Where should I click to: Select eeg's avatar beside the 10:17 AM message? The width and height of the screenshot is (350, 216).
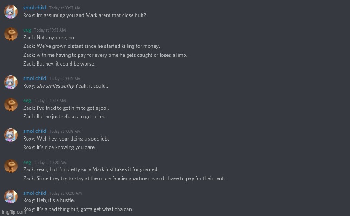click(11, 104)
